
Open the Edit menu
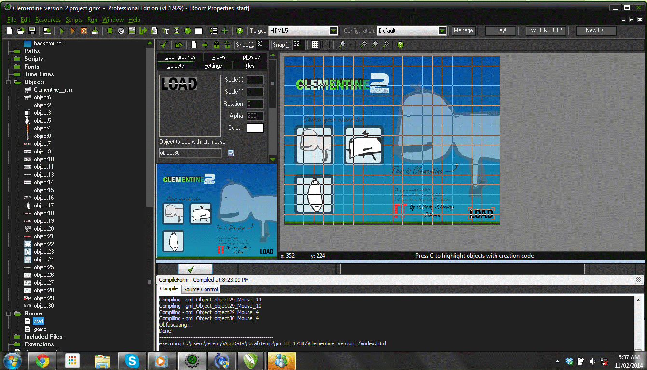tap(26, 20)
